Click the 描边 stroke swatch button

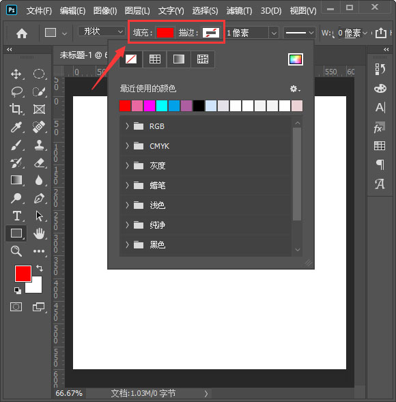pyautogui.click(x=211, y=33)
